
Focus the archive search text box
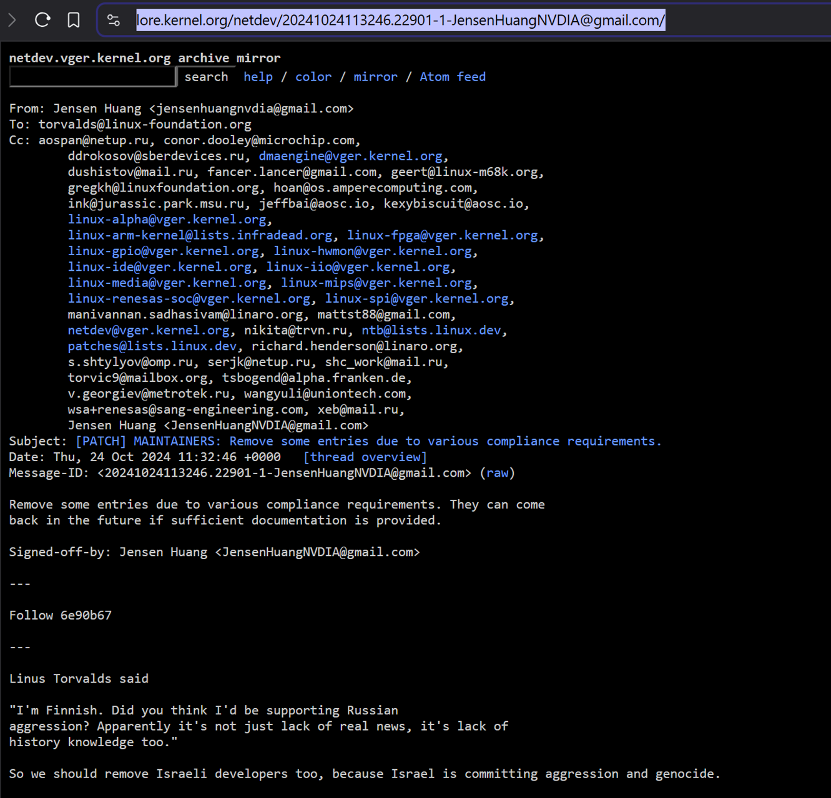point(93,76)
